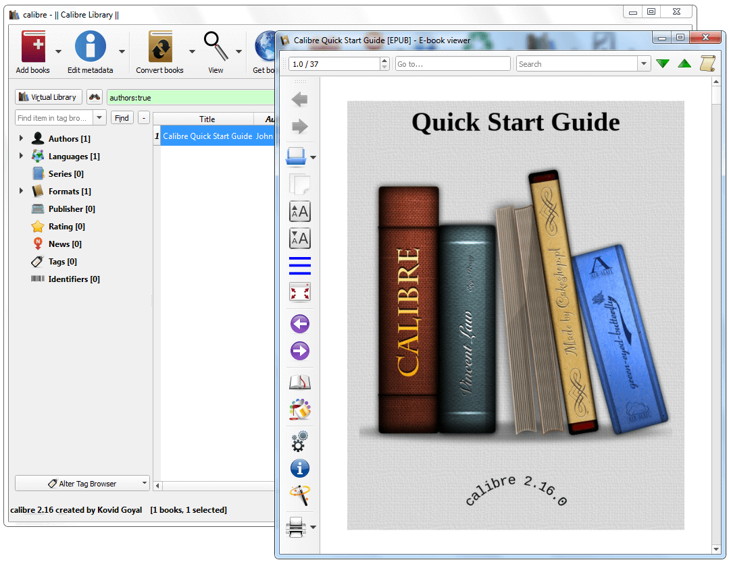This screenshot has width=729, height=562.
Task: Click the Add books icon
Action: tap(33, 47)
